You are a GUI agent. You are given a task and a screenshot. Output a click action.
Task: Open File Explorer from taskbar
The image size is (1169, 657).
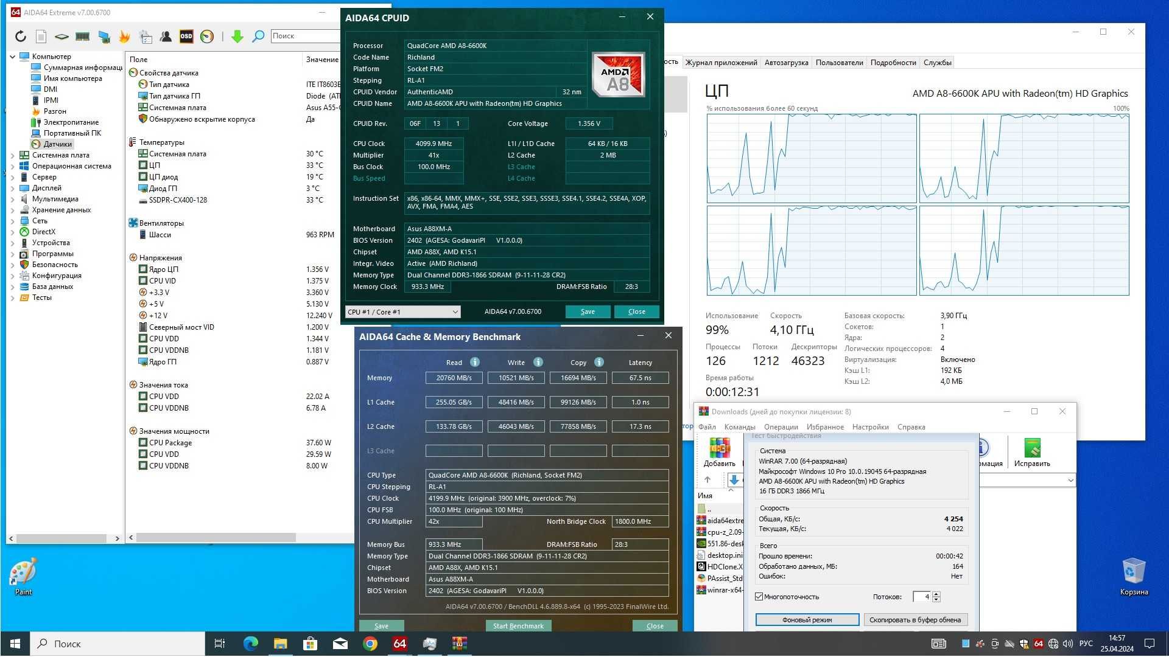(280, 644)
